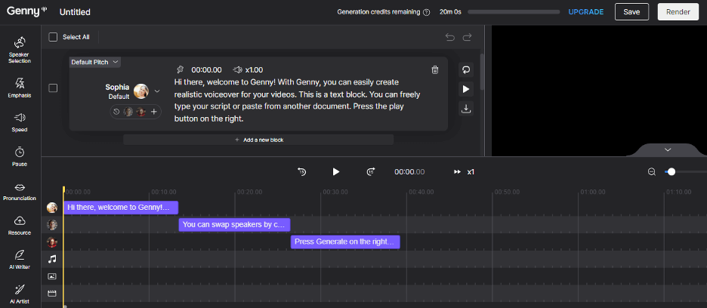Click the block editor vertical scrollbar
Image resolution: width=707 pixels, height=308 pixels.
(483, 72)
